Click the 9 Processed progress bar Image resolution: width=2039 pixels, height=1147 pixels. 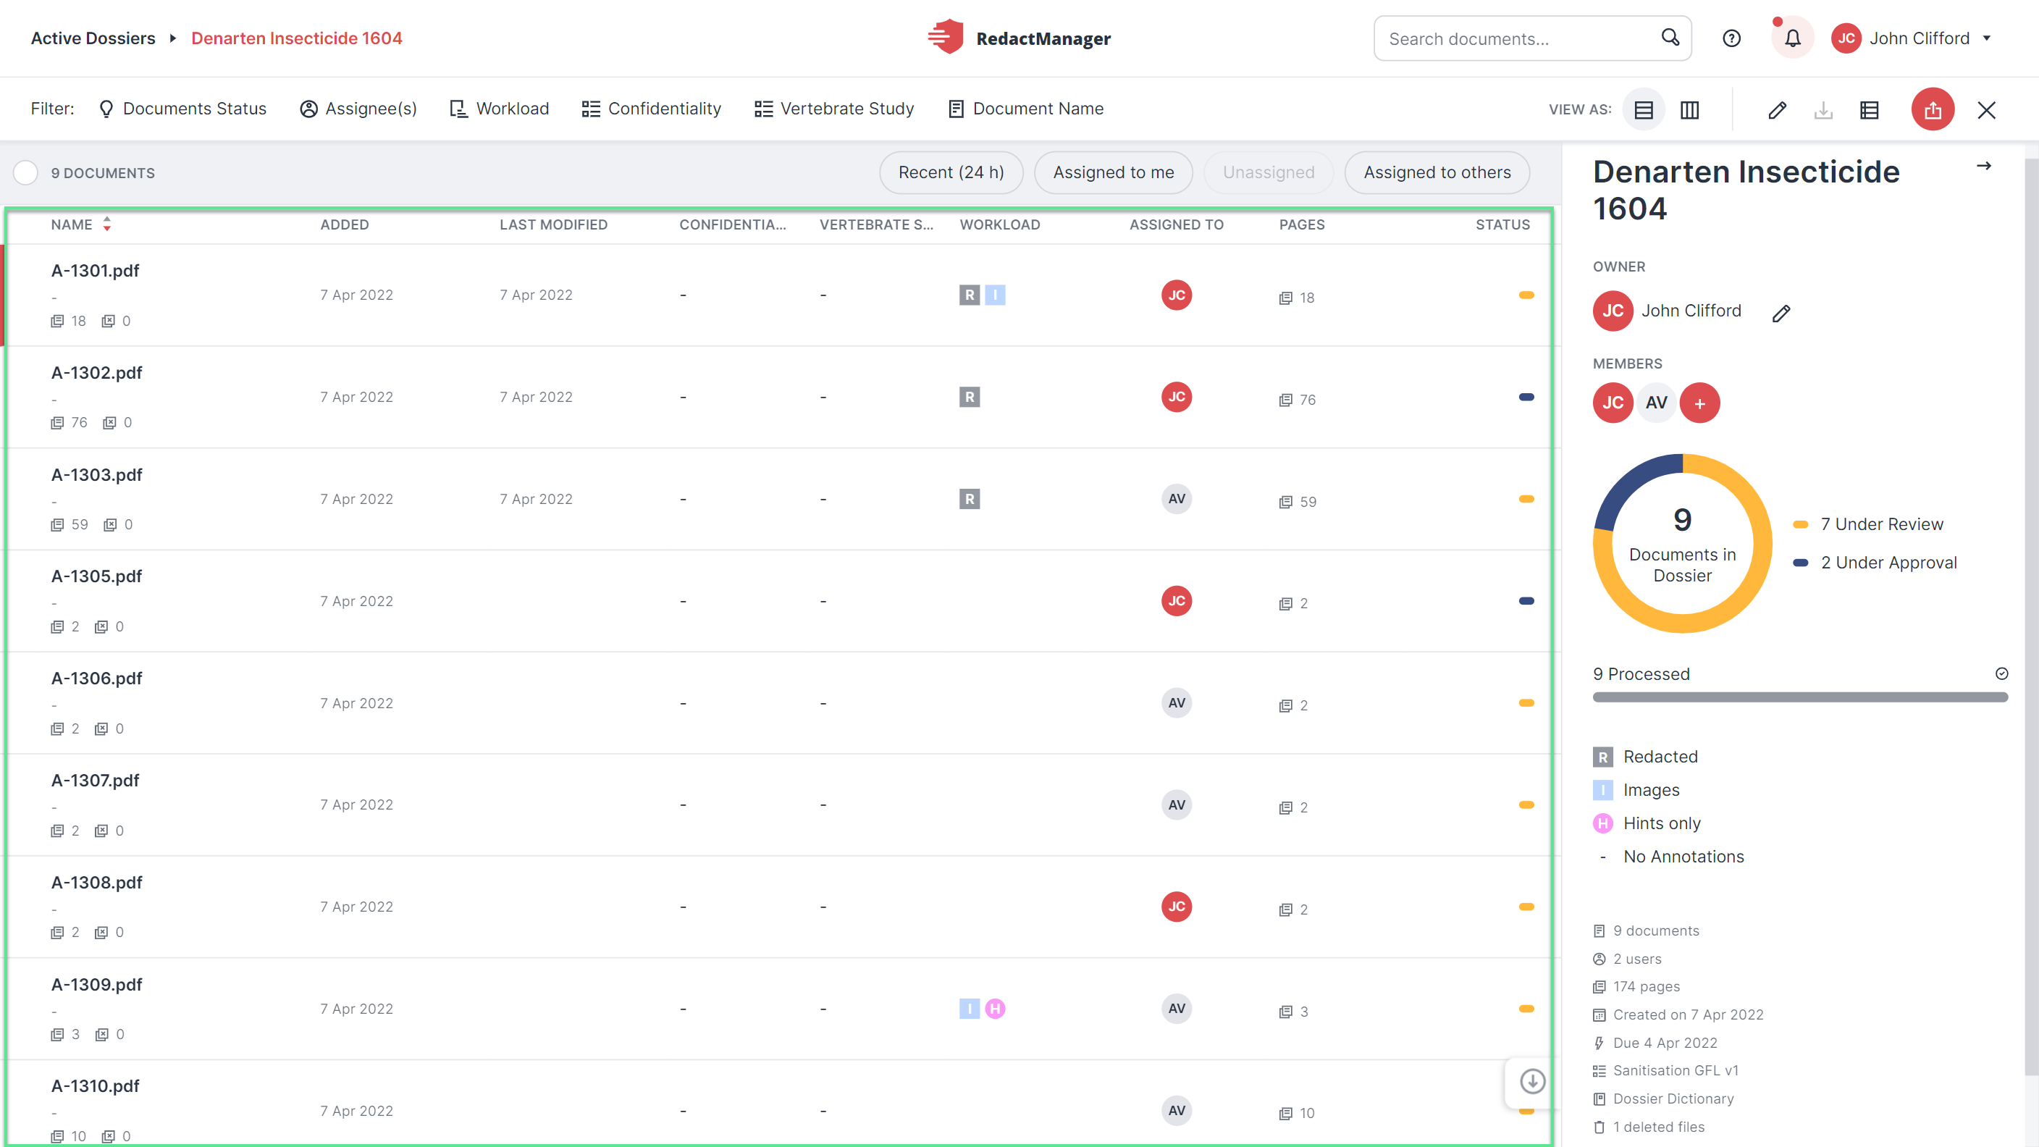tap(1800, 697)
